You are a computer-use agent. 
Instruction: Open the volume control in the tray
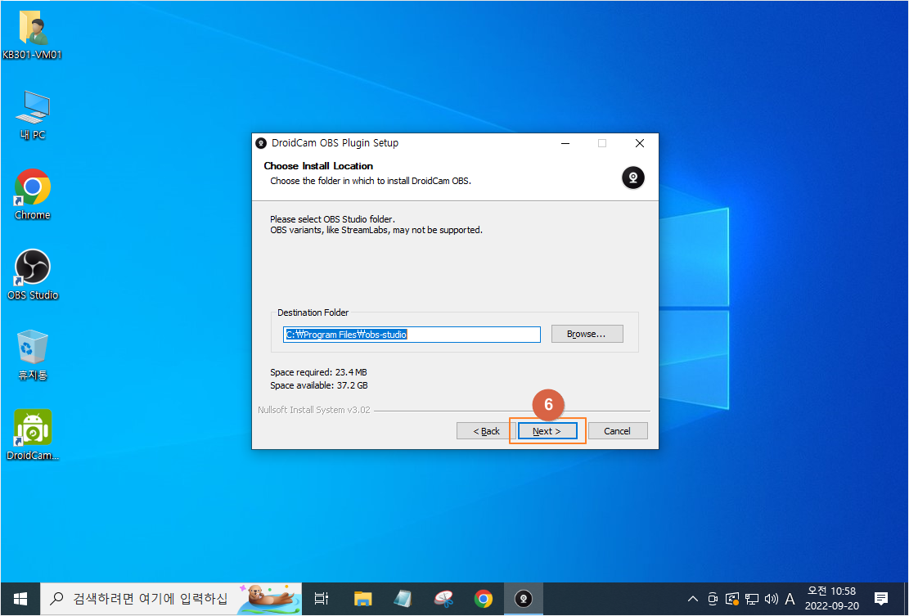(771, 599)
